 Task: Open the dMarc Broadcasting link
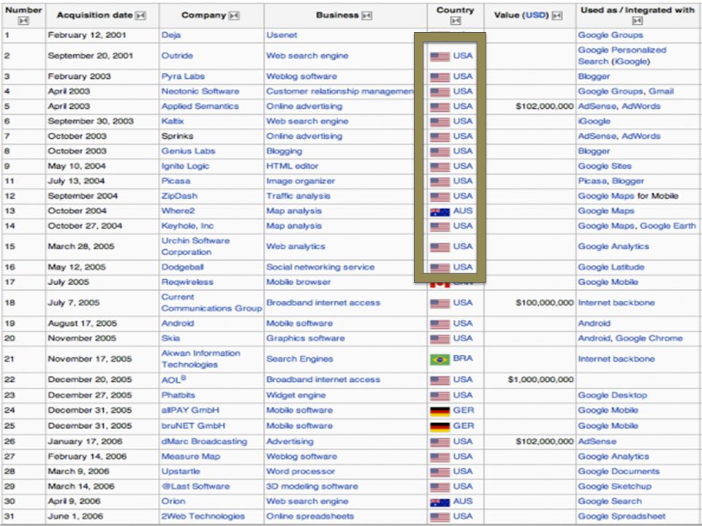click(x=204, y=441)
